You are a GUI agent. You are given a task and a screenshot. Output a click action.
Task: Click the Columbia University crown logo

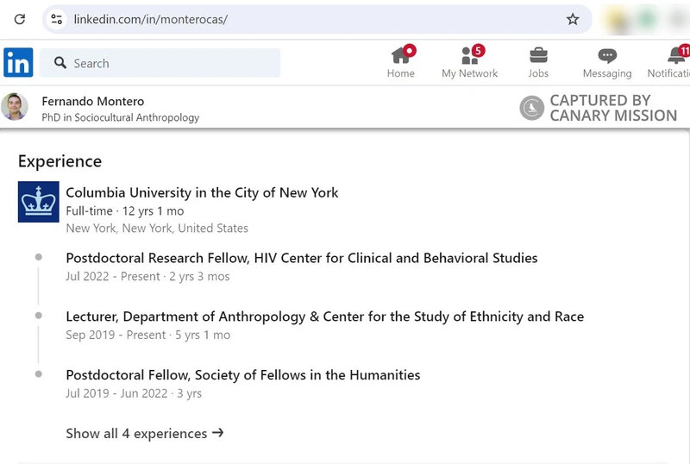[39, 202]
